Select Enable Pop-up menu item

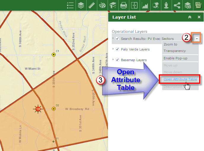point(175,58)
